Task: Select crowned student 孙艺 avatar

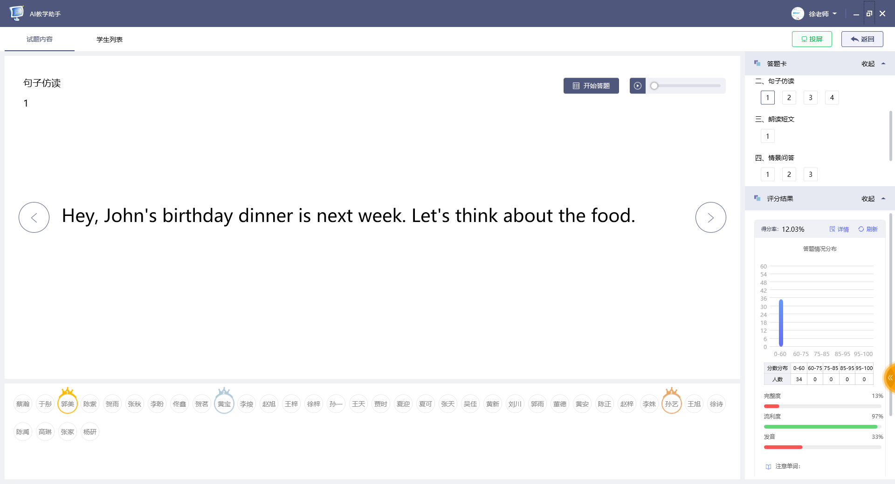Action: tap(672, 403)
